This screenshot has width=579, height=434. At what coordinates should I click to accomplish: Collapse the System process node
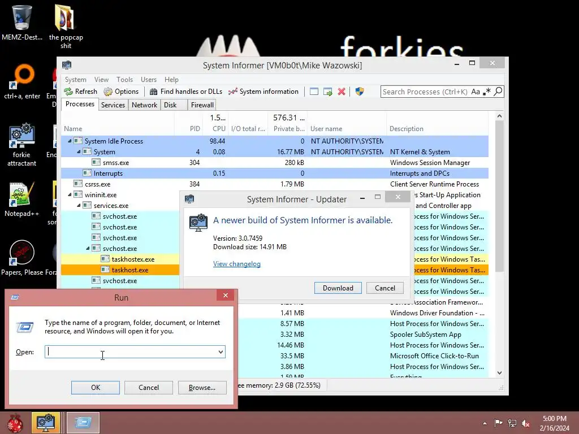coord(78,151)
